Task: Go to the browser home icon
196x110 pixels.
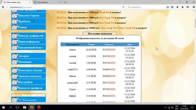Action: (183, 7)
